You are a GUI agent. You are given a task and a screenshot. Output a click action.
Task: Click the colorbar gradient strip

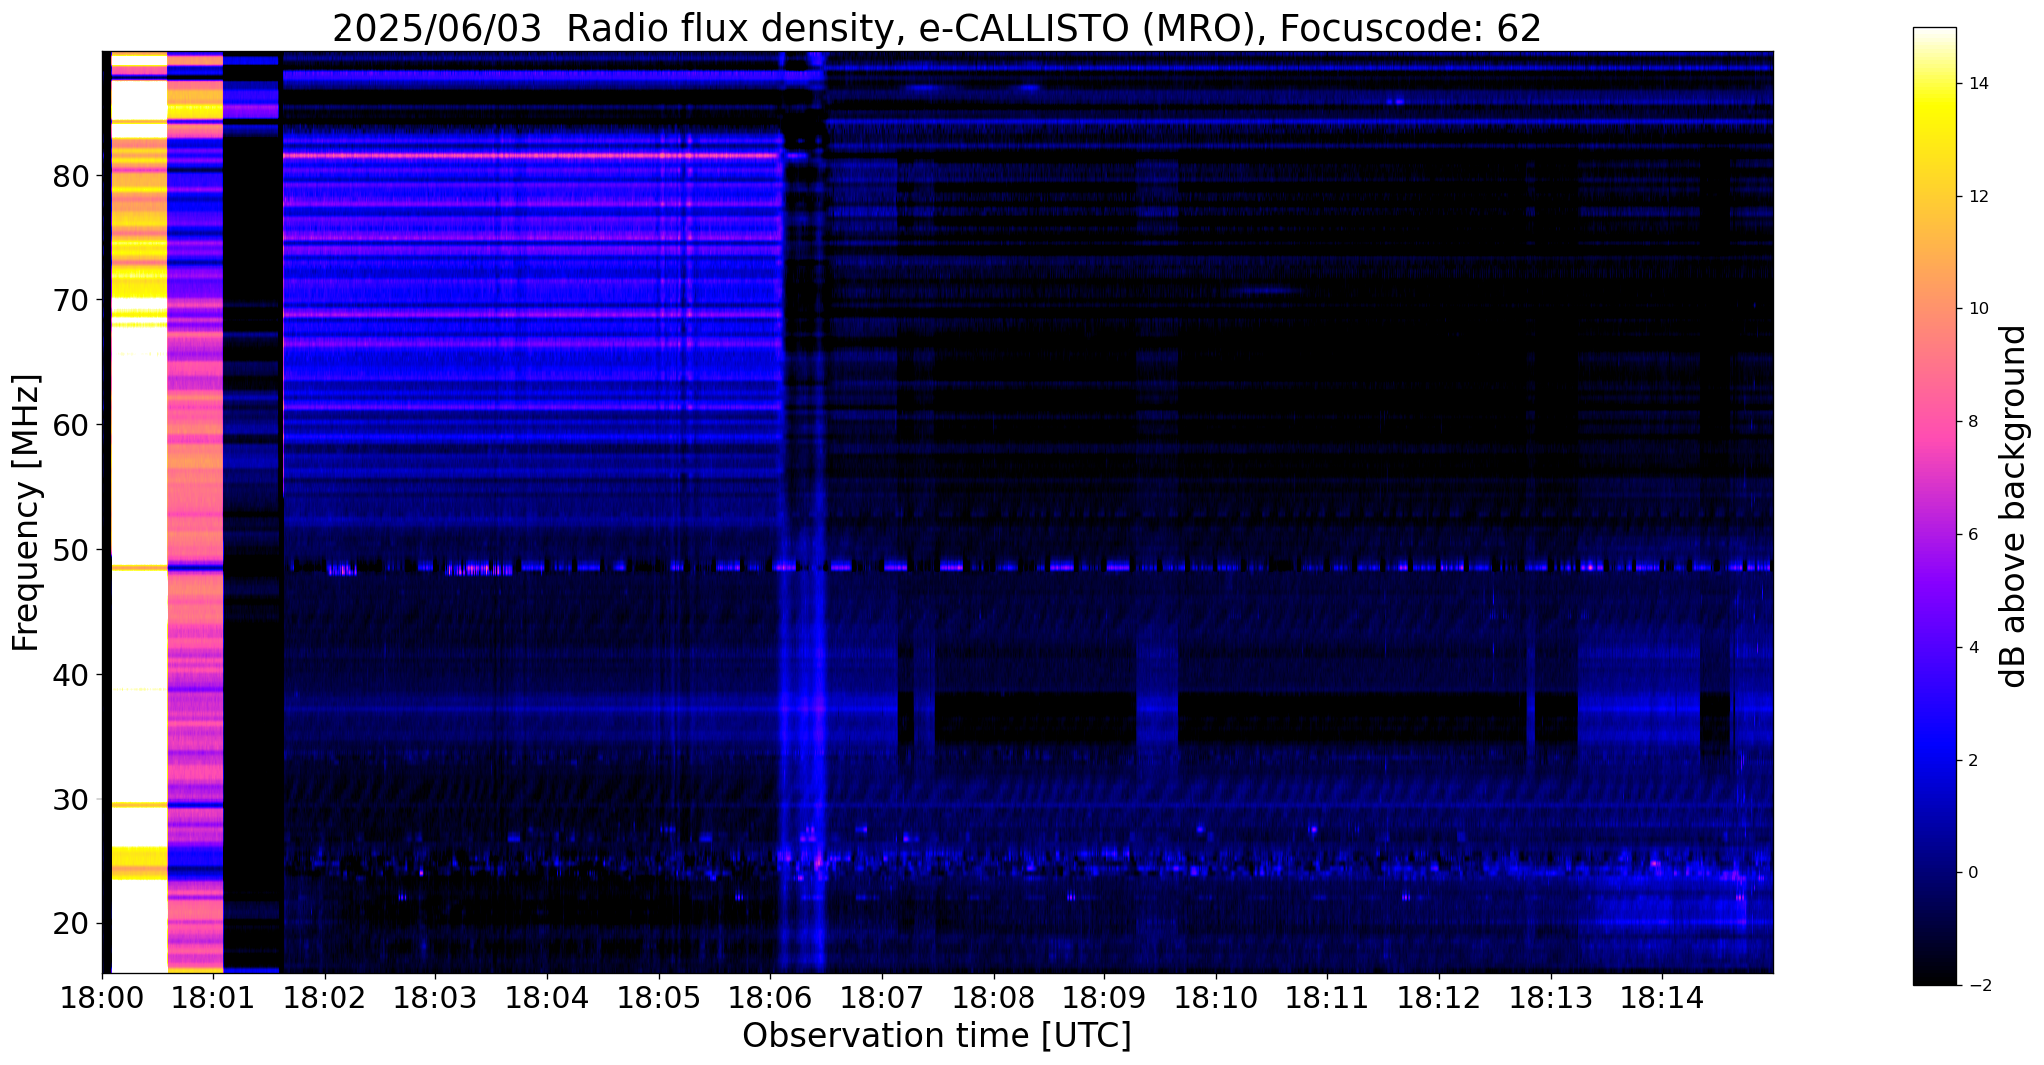pyautogui.click(x=1934, y=506)
